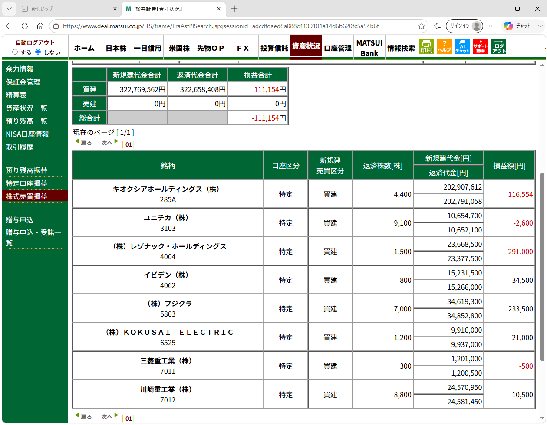Click the vertical page scrollbar thumb
The height and width of the screenshot is (425, 547).
tap(542, 267)
